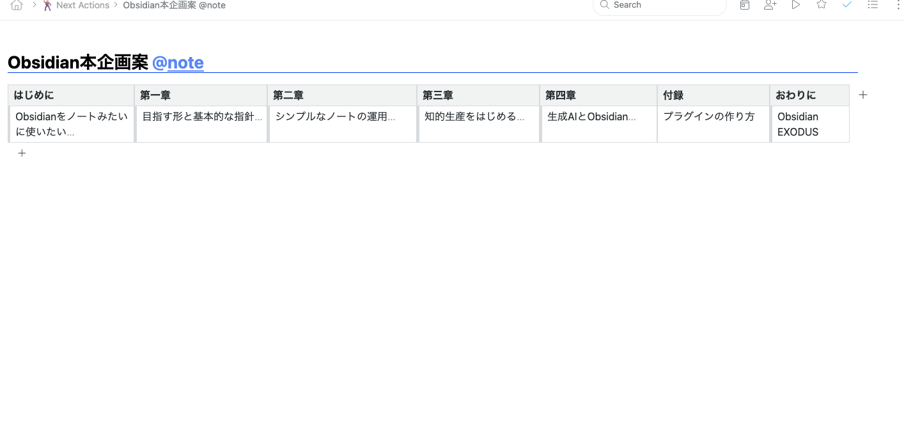The image size is (904, 421).
Task: Click the Obsidian本企画案 @note breadcrumb
Action: pyautogui.click(x=174, y=5)
